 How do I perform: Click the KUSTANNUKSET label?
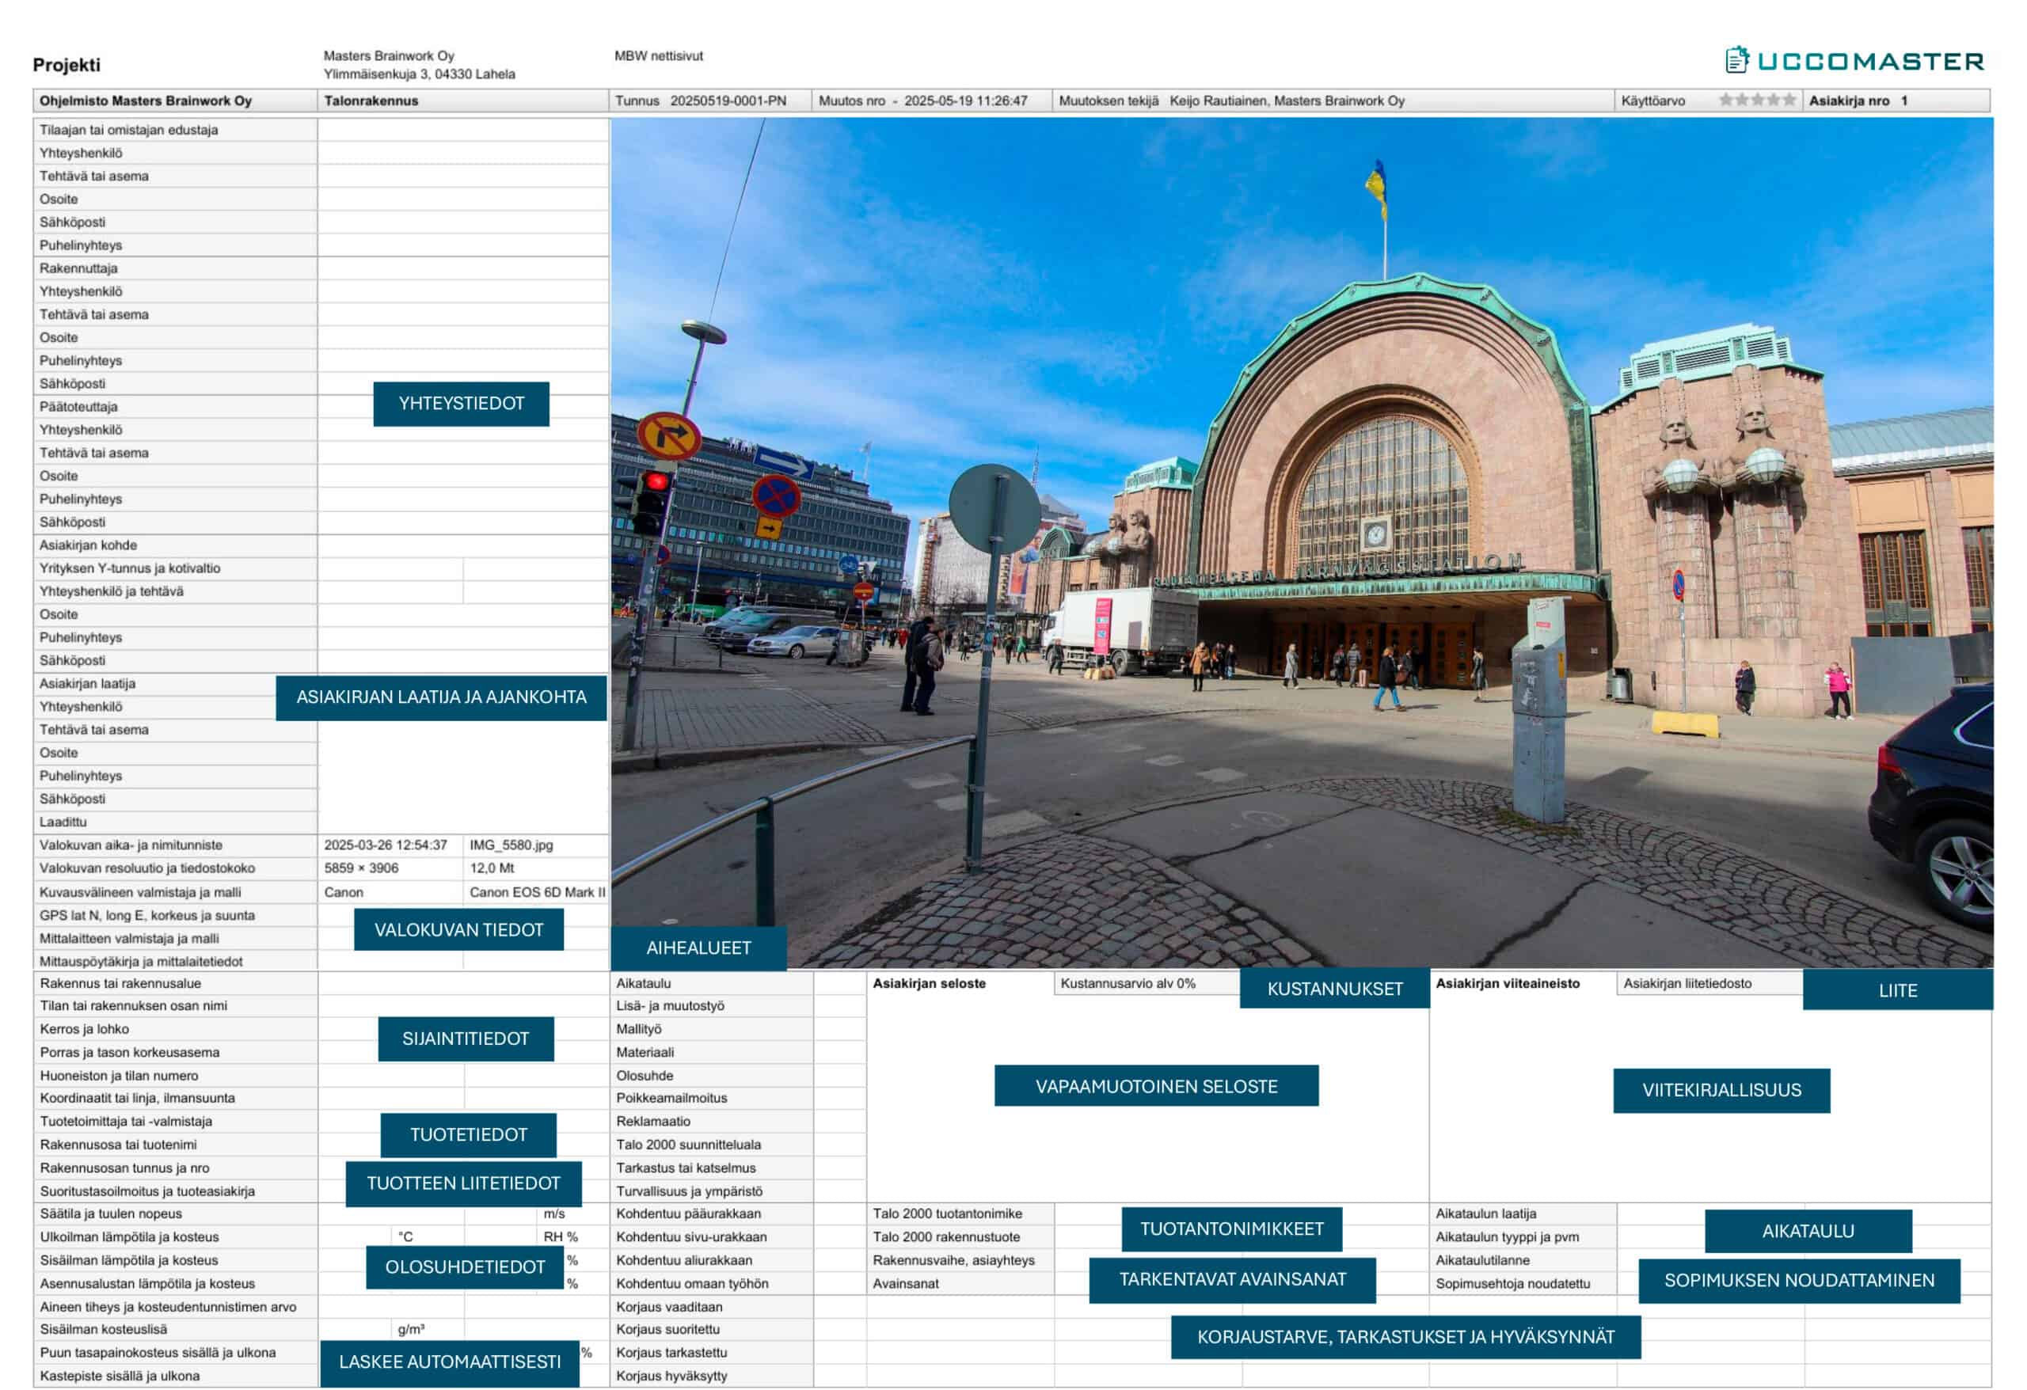[x=1334, y=989]
